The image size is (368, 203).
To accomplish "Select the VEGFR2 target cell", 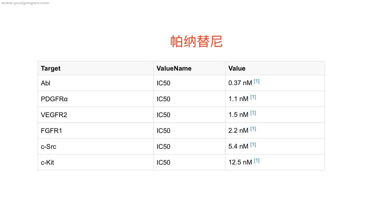I will pyautogui.click(x=54, y=115).
